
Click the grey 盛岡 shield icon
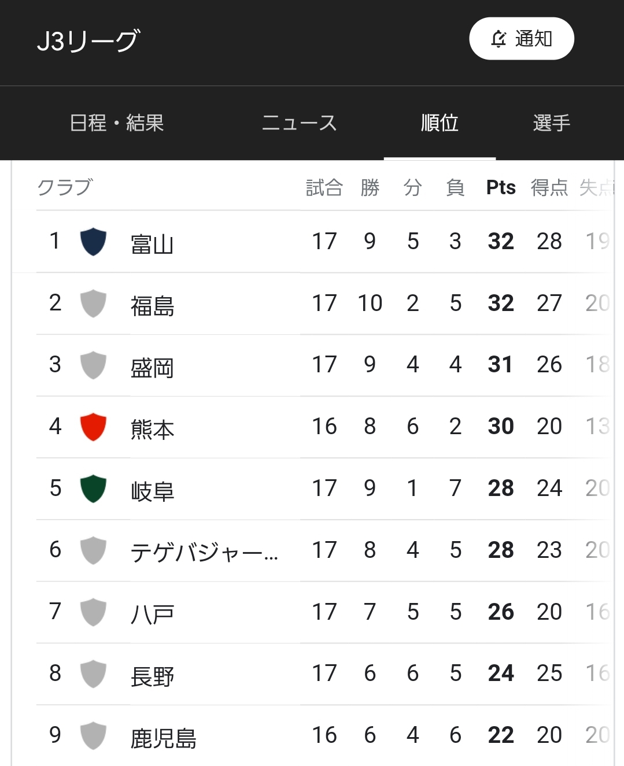point(93,365)
